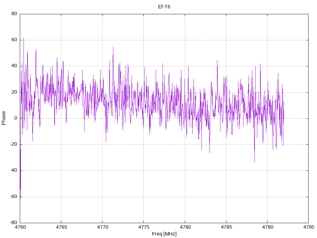Click the plot title Ef-T6
The height and width of the screenshot is (238, 317).
[164, 7]
